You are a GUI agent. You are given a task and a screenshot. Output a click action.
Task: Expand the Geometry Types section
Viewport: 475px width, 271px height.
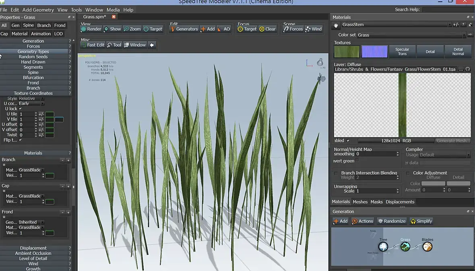33,51
